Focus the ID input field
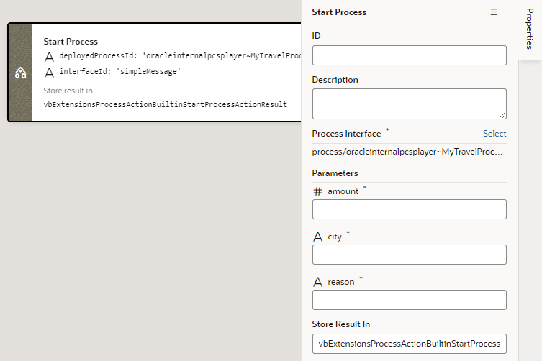 point(409,55)
